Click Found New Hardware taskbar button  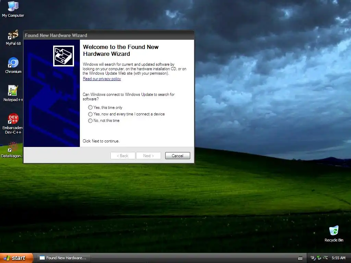[x=63, y=258]
